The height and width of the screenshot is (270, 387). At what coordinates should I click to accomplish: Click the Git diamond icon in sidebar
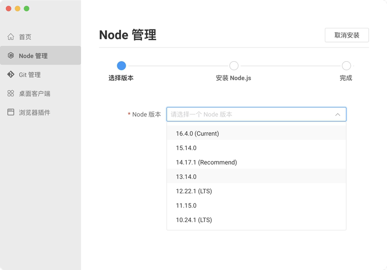point(11,74)
